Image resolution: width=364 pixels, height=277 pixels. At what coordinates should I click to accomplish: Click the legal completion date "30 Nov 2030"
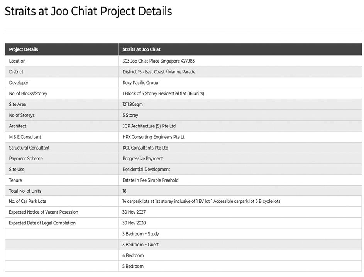click(134, 223)
